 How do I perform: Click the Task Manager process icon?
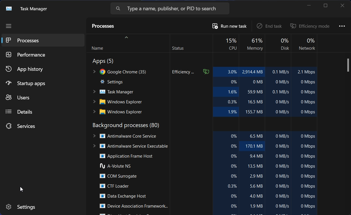(102, 92)
